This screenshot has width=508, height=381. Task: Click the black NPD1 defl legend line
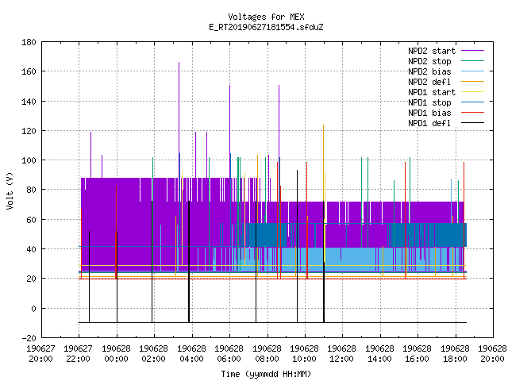click(473, 123)
